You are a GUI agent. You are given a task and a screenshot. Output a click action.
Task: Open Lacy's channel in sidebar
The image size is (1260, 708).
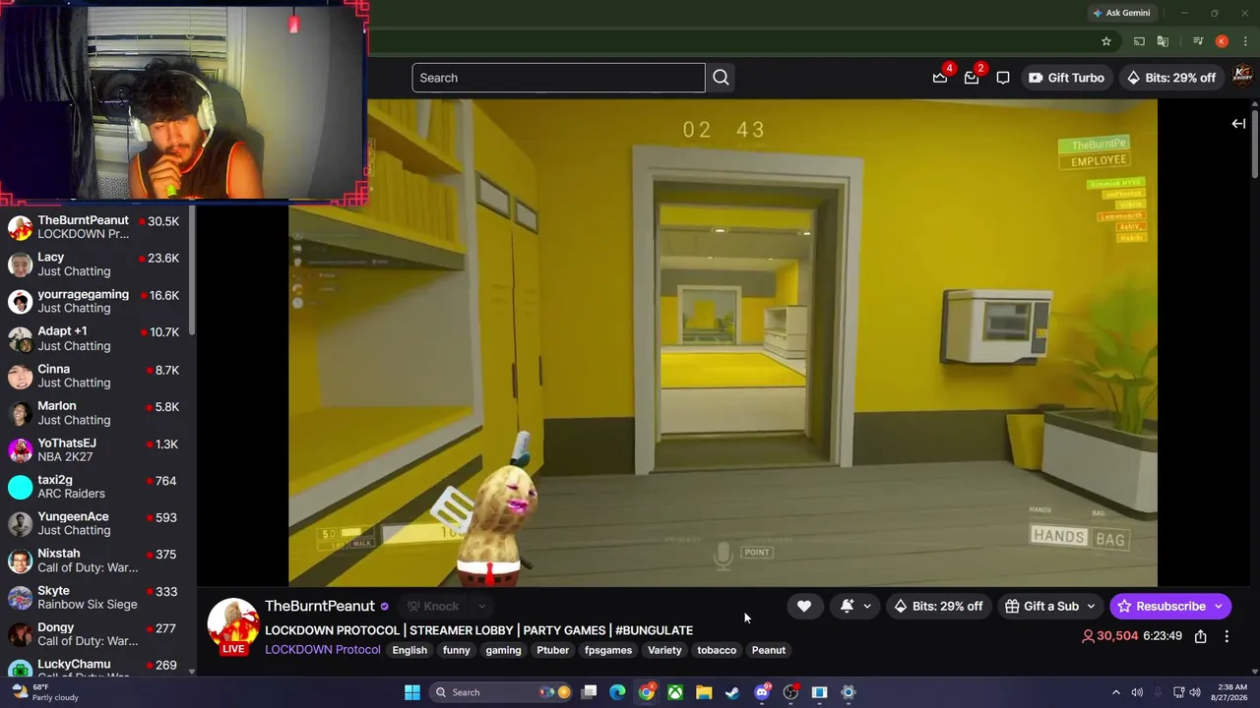coord(96,265)
